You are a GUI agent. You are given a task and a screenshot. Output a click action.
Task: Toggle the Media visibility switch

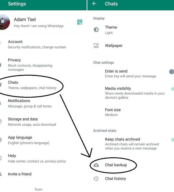tap(172, 89)
